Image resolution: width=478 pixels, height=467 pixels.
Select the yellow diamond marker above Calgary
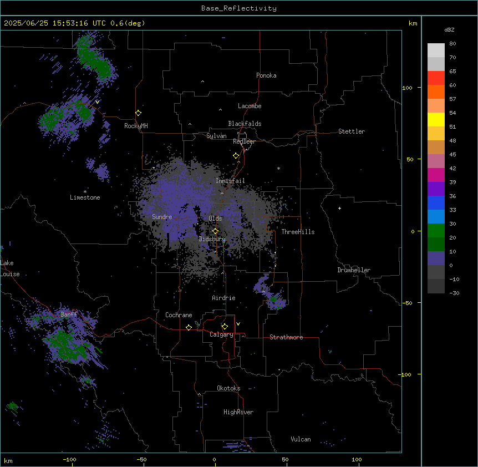[225, 327]
